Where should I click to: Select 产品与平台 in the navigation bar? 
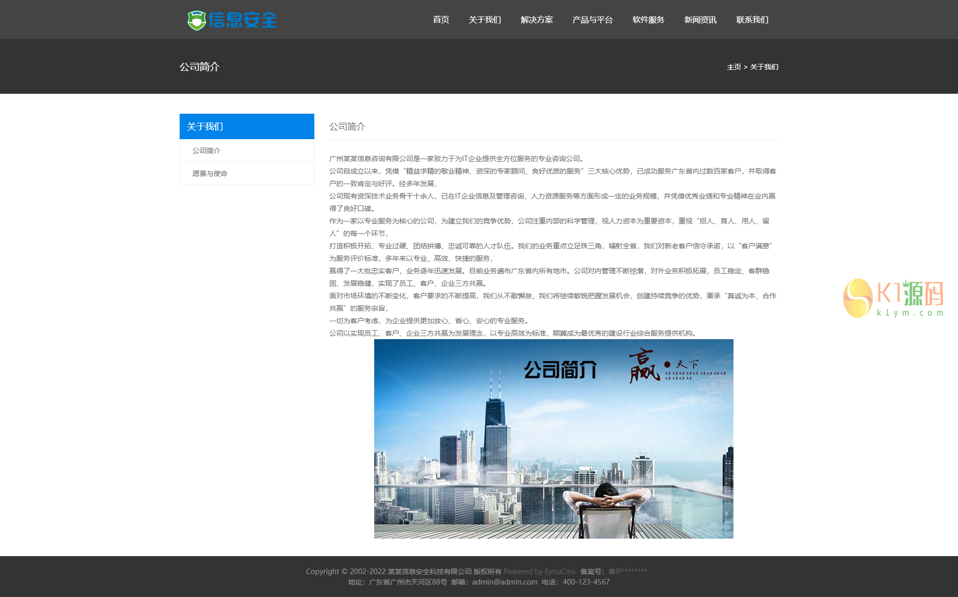pyautogui.click(x=592, y=20)
